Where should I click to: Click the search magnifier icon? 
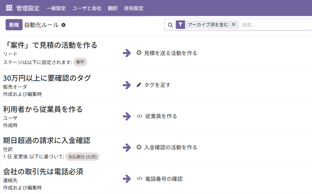tap(170, 25)
